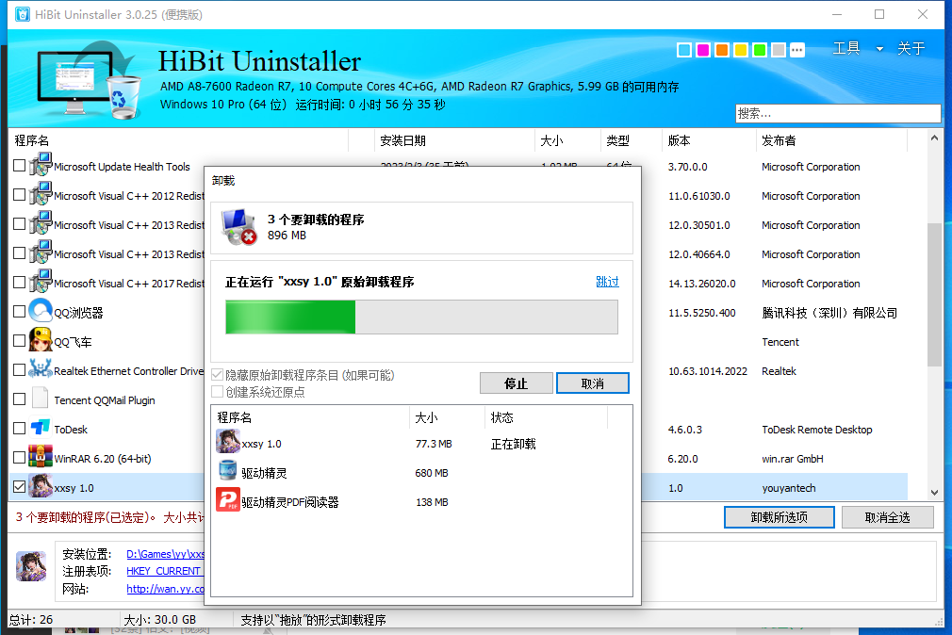Select the magenta theme color swatch
The image size is (952, 635).
(702, 49)
